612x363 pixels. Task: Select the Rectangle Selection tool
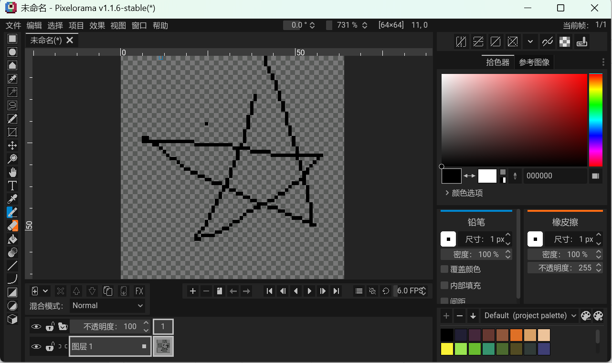coord(12,39)
